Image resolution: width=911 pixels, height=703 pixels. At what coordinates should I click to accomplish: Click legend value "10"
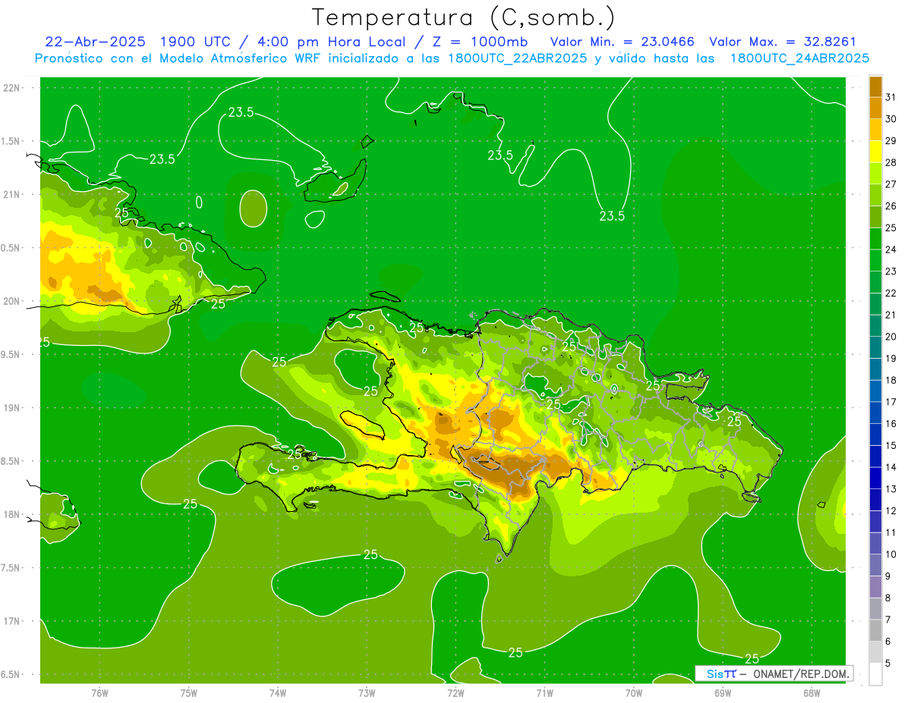click(891, 554)
